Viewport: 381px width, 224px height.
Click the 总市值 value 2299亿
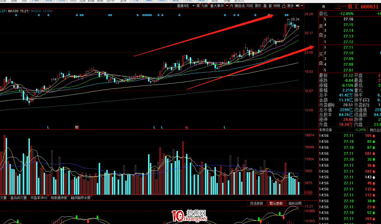[347, 110]
